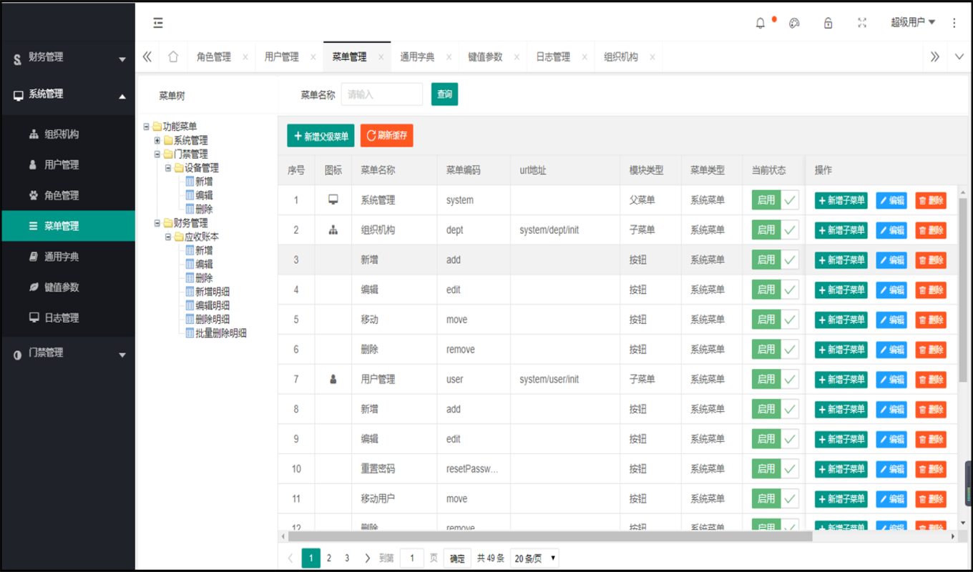Viewport: 973px width, 572px height.
Task: Open 用户管理 in the sidebar
Action: (68, 164)
